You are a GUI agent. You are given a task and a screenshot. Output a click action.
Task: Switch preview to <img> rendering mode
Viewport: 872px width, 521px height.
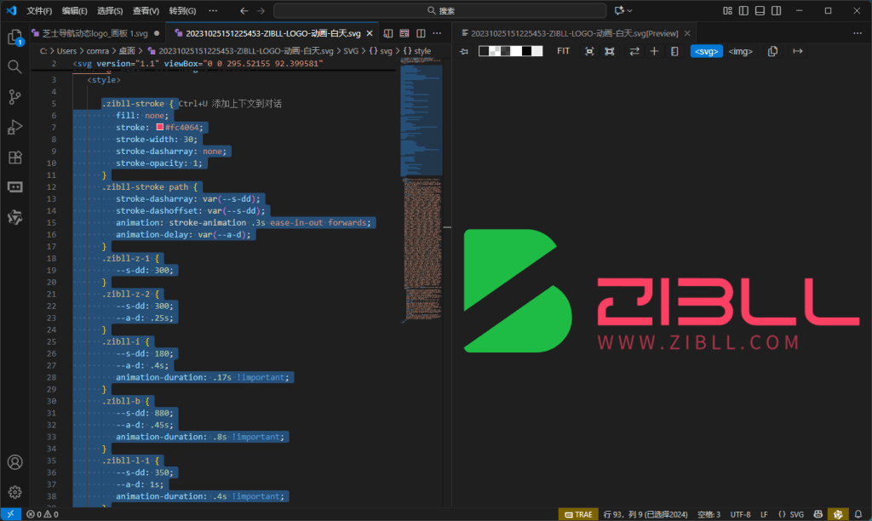[739, 51]
